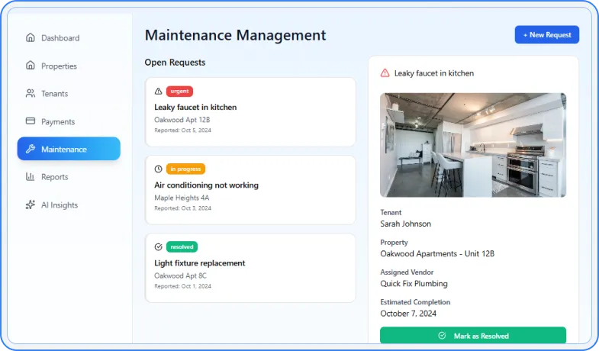Click the Payments credit card icon
Viewport: 599px width, 351px height.
pyautogui.click(x=31, y=121)
